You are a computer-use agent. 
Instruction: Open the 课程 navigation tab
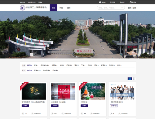point(54,8)
